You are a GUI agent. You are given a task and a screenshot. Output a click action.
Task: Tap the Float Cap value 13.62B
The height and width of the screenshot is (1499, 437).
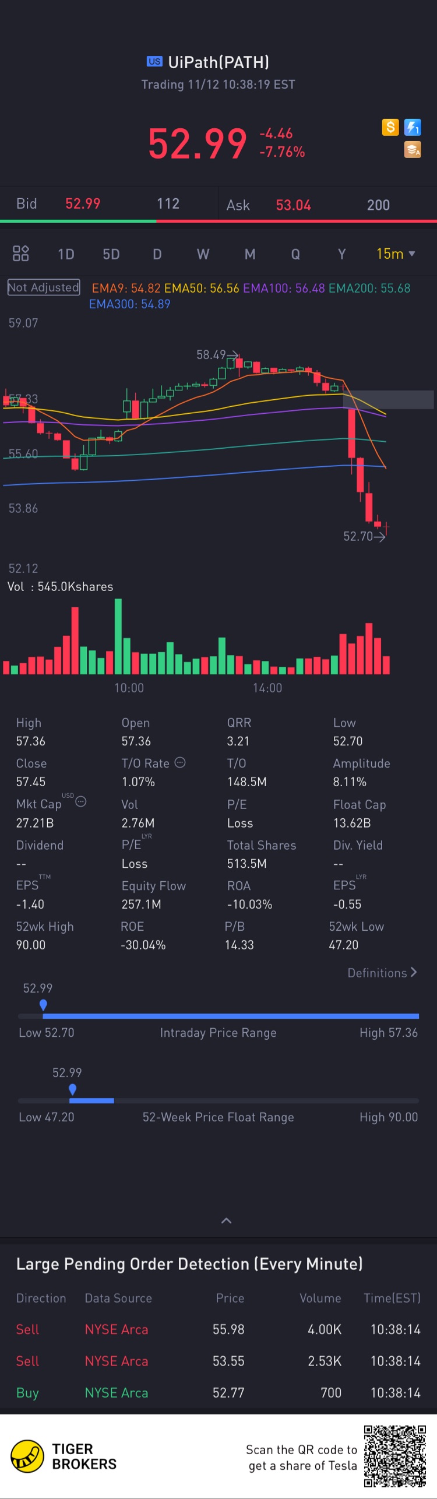coord(352,823)
